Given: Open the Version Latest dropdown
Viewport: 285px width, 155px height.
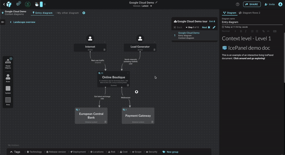Looking at the screenshot, I should point(142,6).
